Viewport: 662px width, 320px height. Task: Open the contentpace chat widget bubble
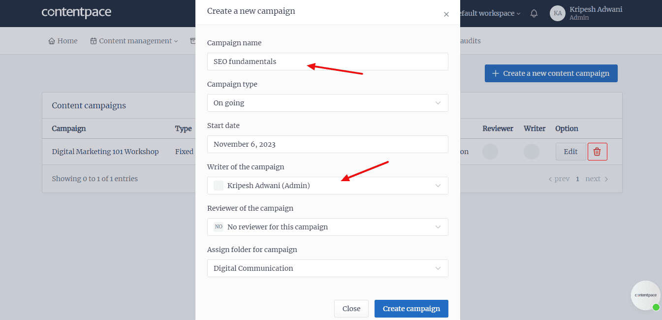coord(645,295)
